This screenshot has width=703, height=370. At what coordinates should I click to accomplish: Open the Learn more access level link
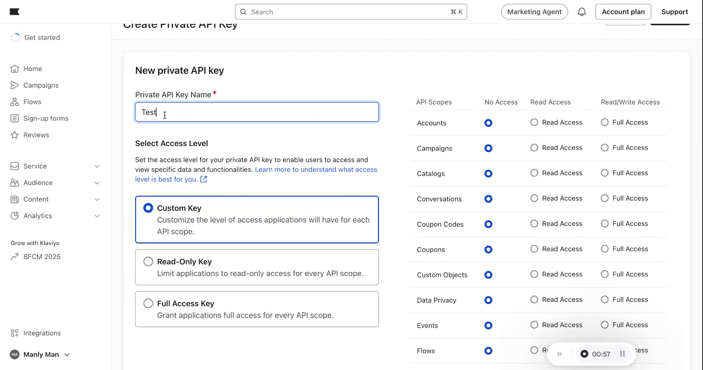click(316, 170)
